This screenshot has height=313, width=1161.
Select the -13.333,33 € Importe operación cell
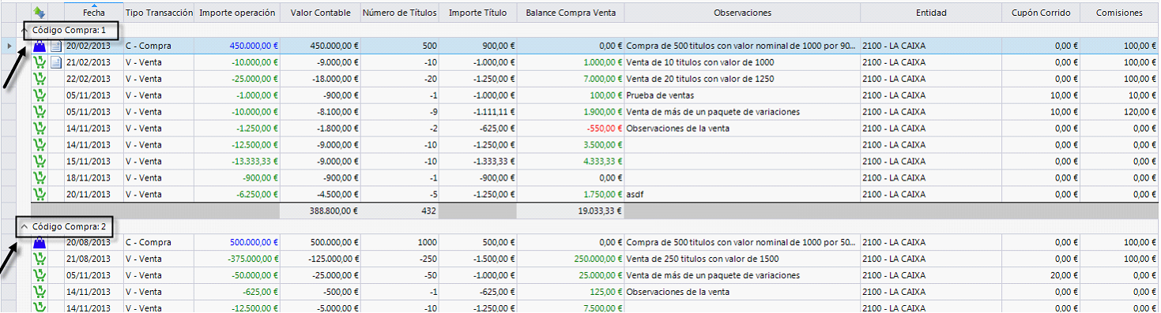pos(237,162)
